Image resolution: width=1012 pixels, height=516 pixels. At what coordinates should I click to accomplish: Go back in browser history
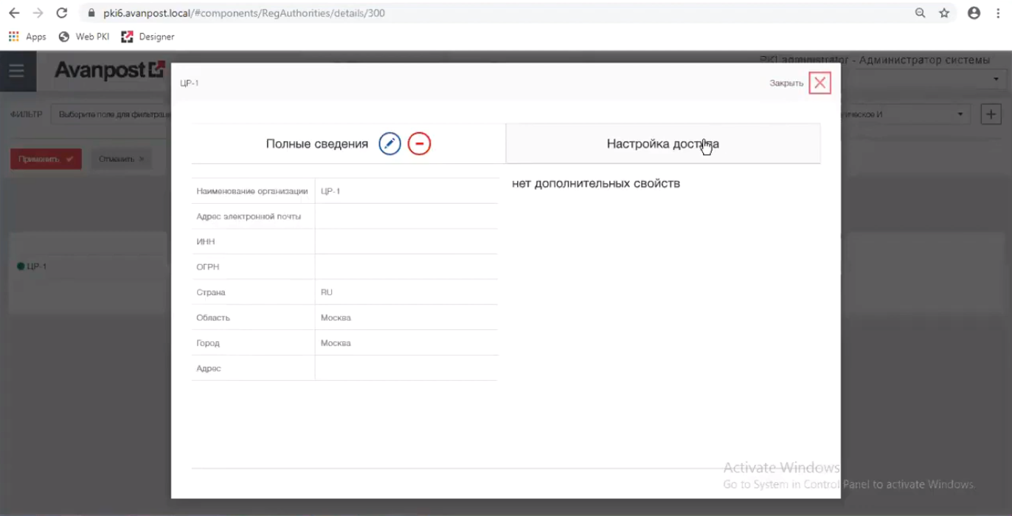point(14,13)
